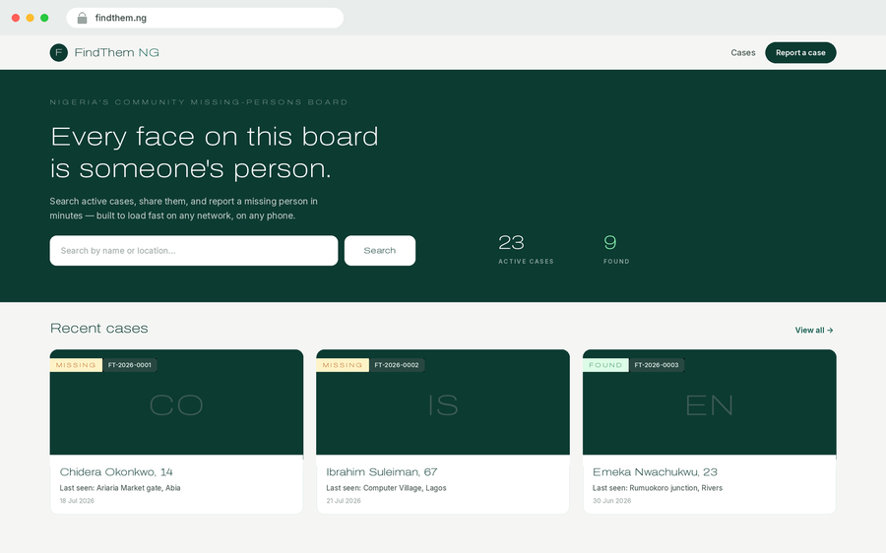This screenshot has height=553, width=886.
Task: Click the FindThem NG brand name
Action: pos(116,52)
